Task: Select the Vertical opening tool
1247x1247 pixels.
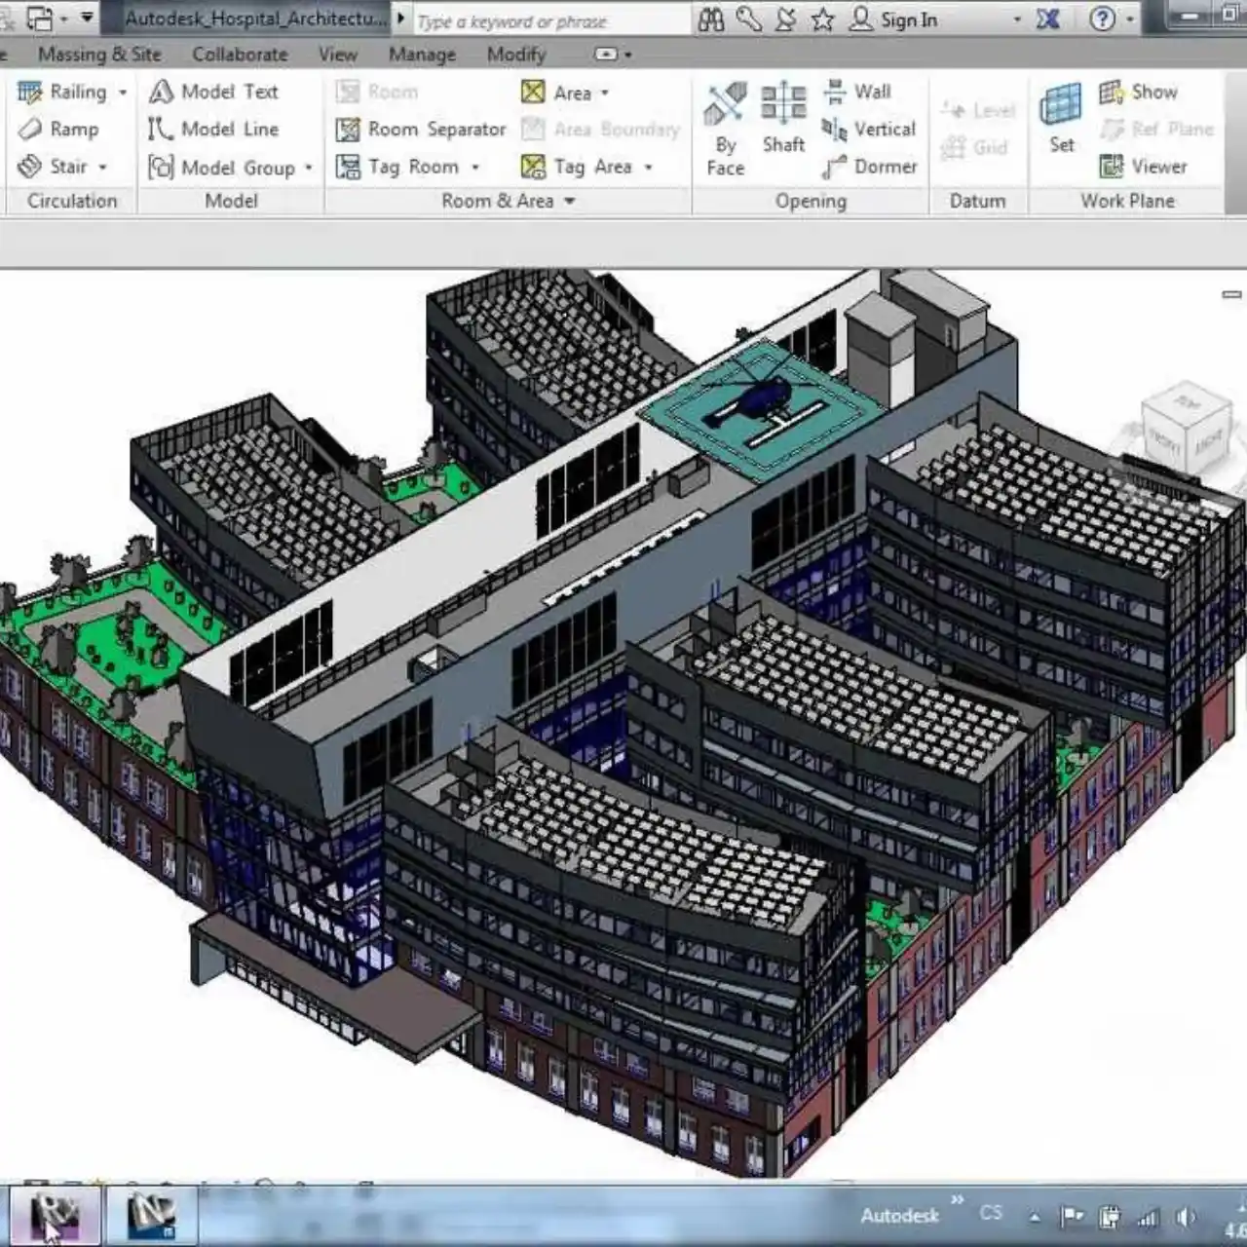Action: (869, 129)
